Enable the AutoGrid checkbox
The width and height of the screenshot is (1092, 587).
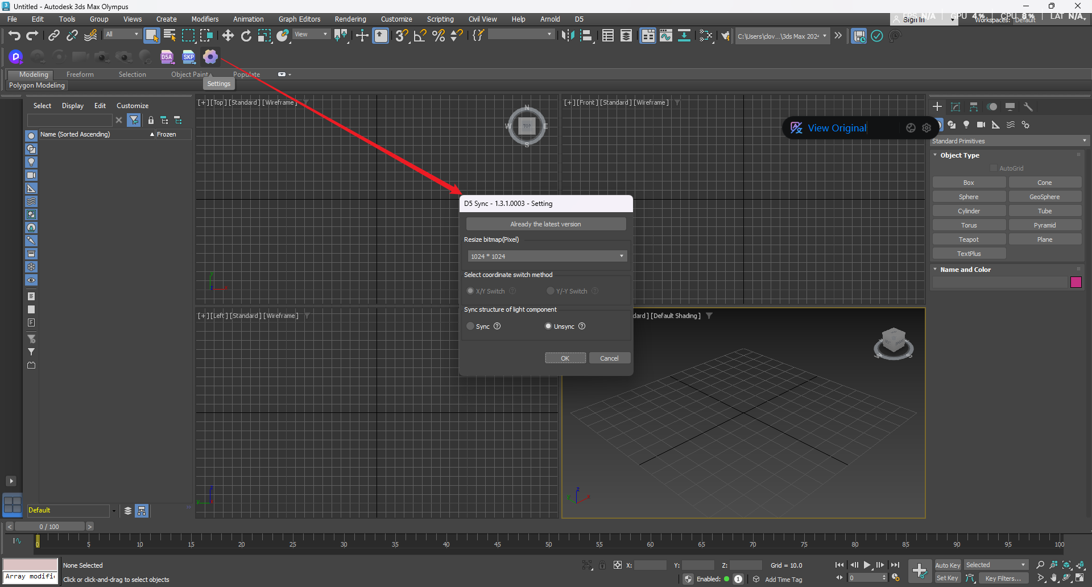coord(994,168)
